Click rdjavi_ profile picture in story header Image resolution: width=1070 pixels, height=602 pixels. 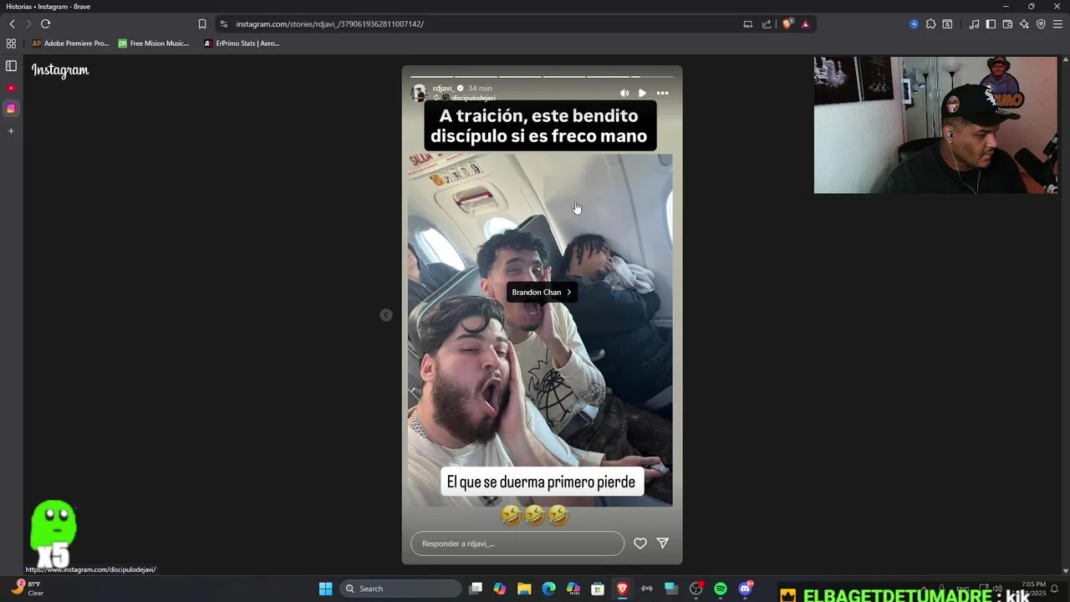pyautogui.click(x=420, y=93)
